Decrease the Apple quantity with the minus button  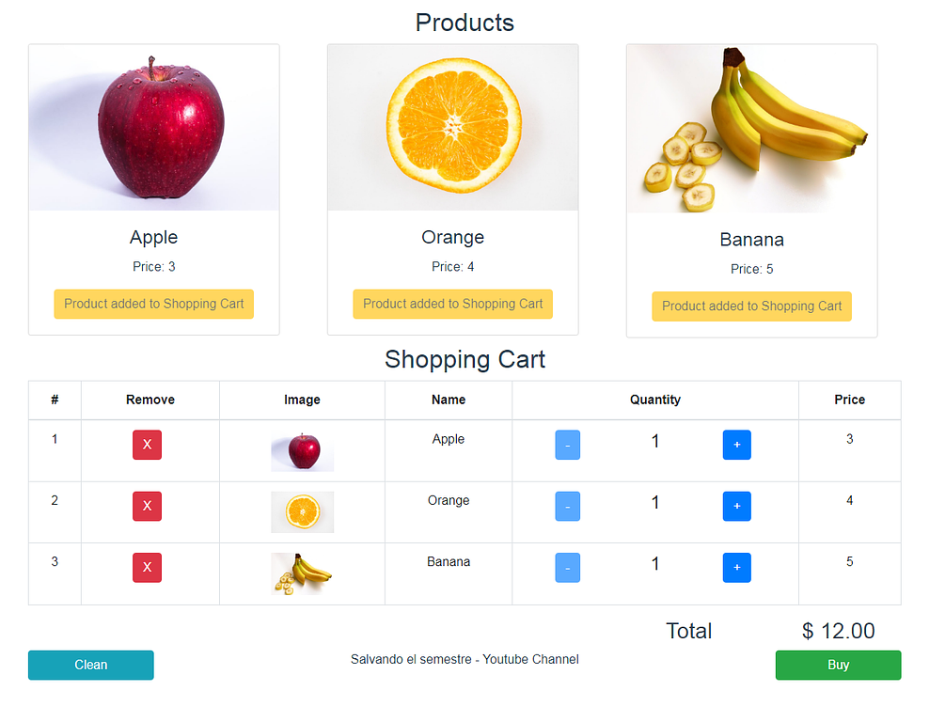click(x=567, y=444)
